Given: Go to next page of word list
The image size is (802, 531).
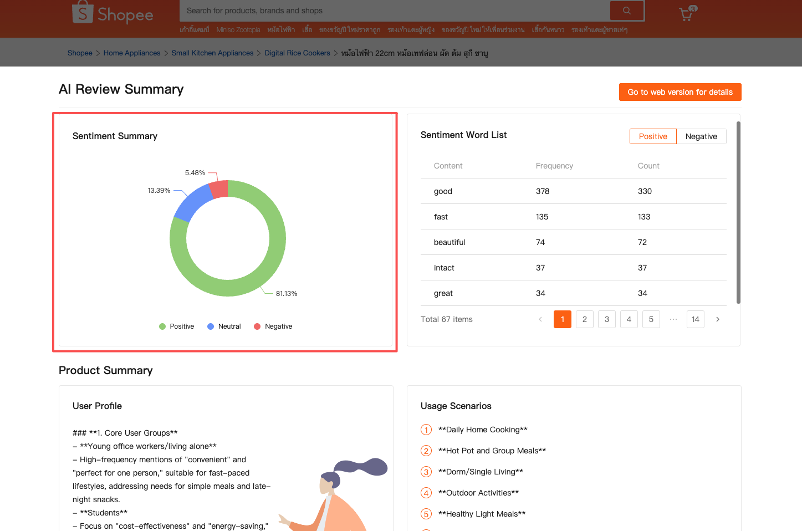Looking at the screenshot, I should click(718, 319).
